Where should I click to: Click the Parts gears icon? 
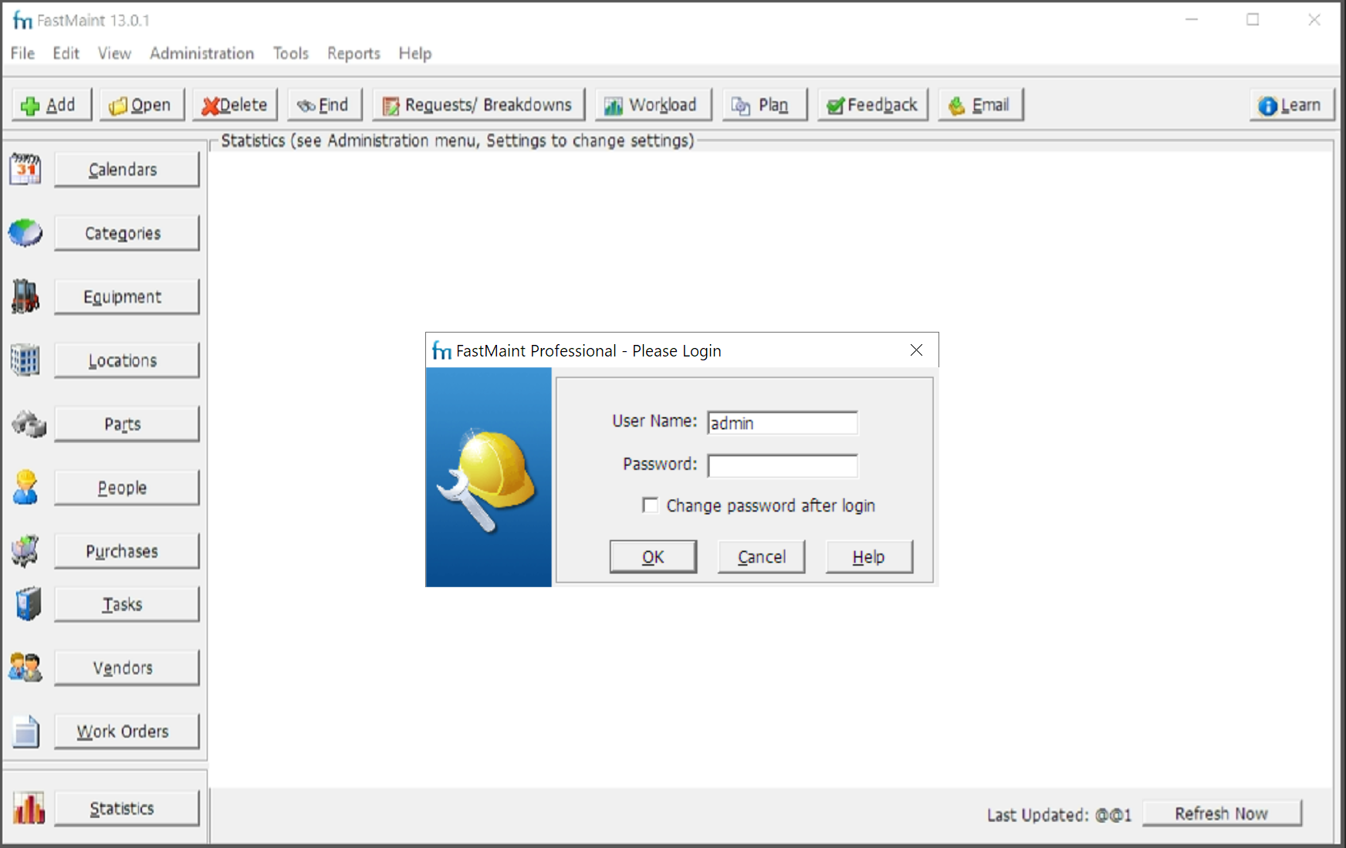click(29, 424)
